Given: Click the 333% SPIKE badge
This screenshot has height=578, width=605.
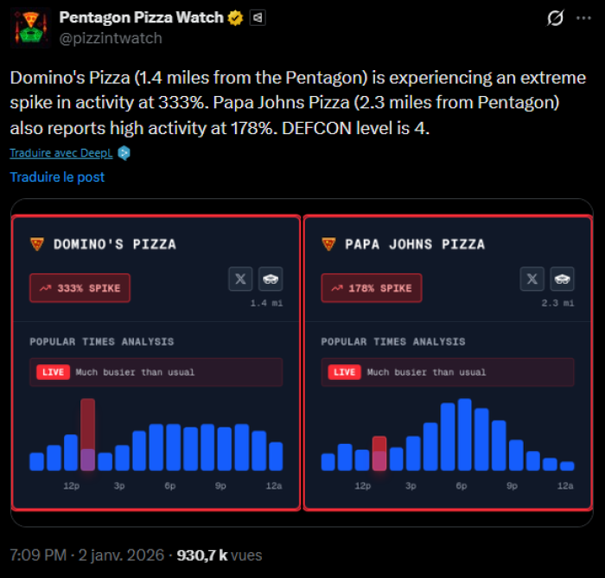Looking at the screenshot, I should point(80,288).
